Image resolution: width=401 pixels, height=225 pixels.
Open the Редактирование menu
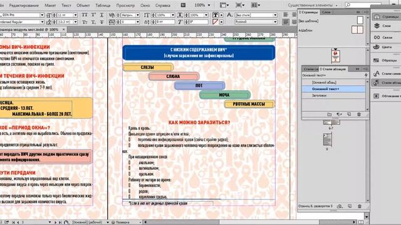click(24, 5)
